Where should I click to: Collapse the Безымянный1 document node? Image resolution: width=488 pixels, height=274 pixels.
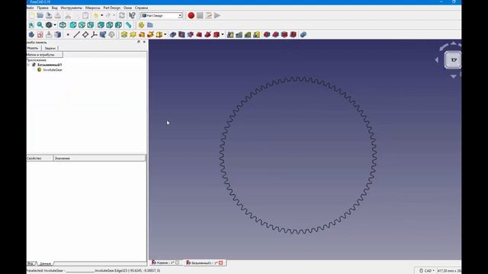[x=29, y=65]
